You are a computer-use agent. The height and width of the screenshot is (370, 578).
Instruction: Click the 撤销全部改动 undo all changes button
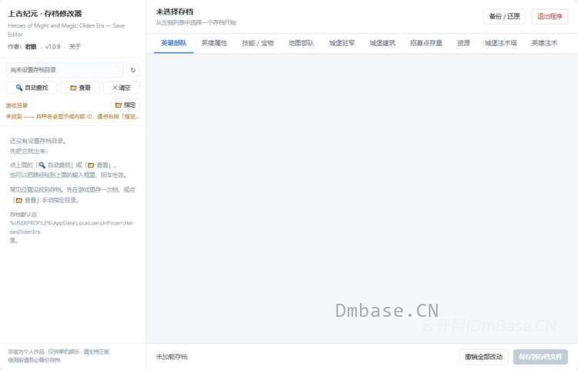click(x=484, y=357)
